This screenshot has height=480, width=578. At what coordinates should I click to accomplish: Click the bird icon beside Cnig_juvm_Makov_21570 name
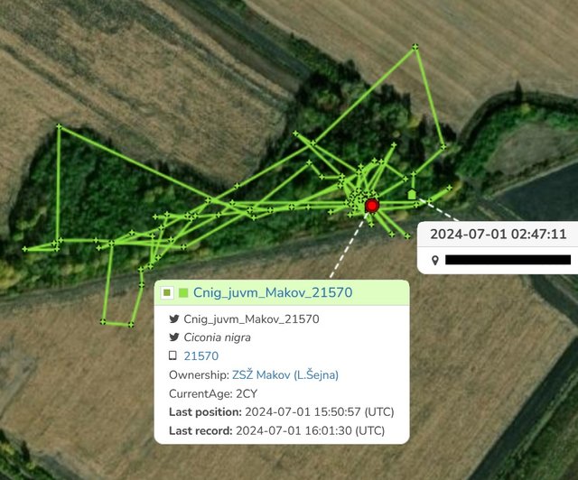click(x=174, y=318)
